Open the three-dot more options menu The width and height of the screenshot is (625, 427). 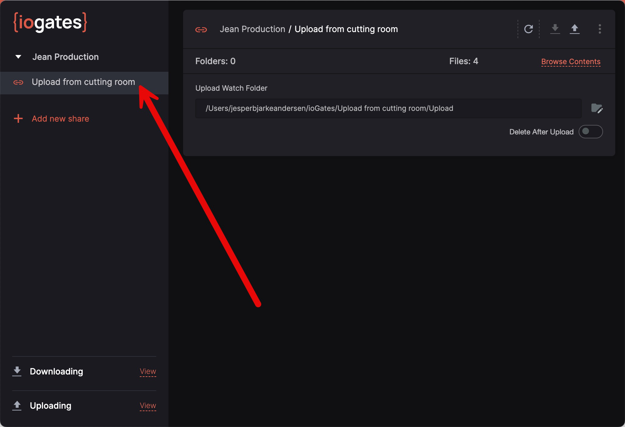(x=600, y=29)
